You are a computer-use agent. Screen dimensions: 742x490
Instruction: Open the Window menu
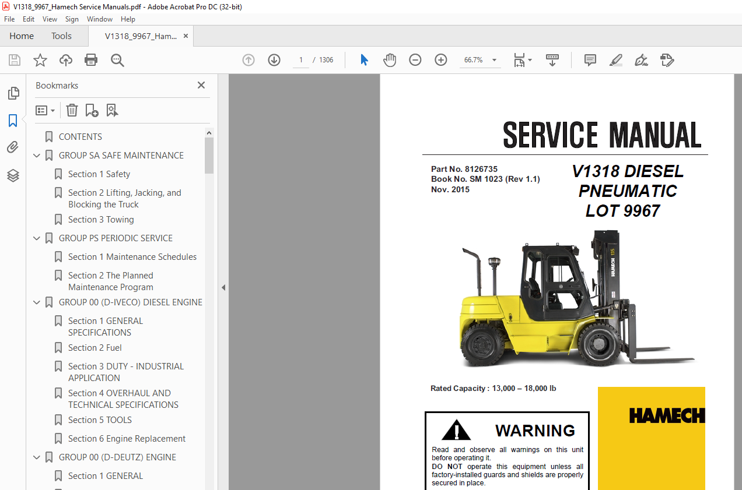pyautogui.click(x=100, y=19)
